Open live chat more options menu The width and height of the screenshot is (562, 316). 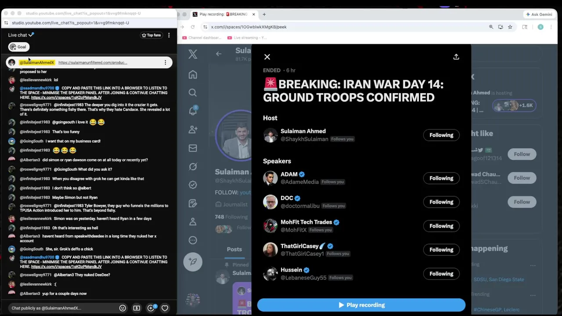coord(169,35)
